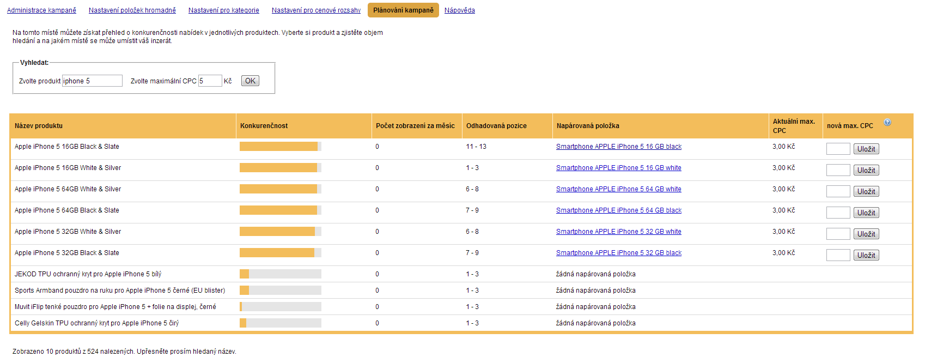
Task: Open the Administrace kampaně tab
Action: point(41,10)
